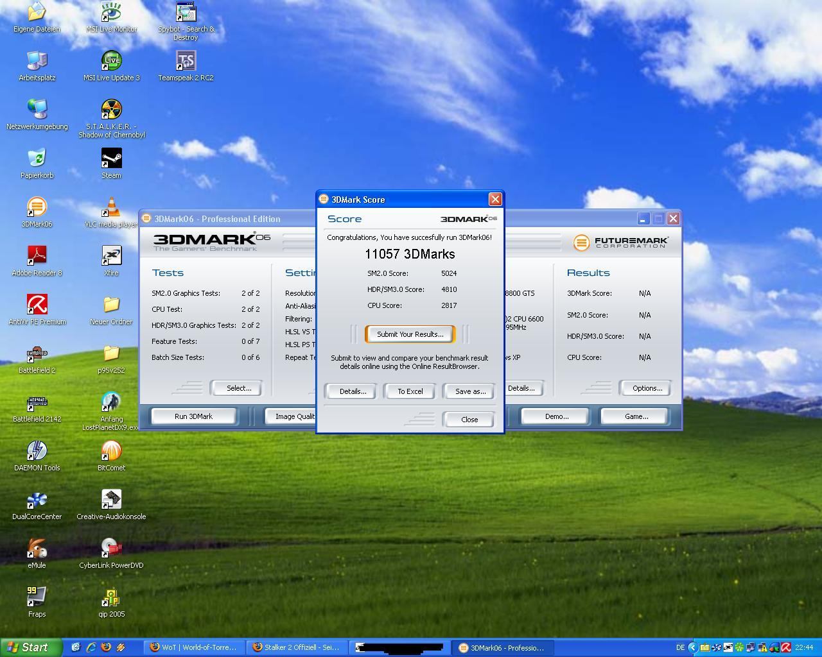Click the Demo... button in 3DMark06
This screenshot has height=657, width=822.
[556, 416]
